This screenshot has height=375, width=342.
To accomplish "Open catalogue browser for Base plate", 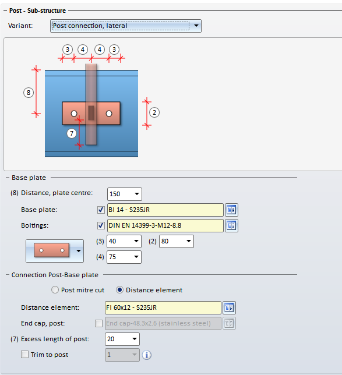I will tap(231, 210).
